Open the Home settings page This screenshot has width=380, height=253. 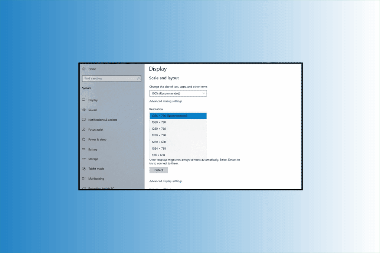(x=92, y=69)
